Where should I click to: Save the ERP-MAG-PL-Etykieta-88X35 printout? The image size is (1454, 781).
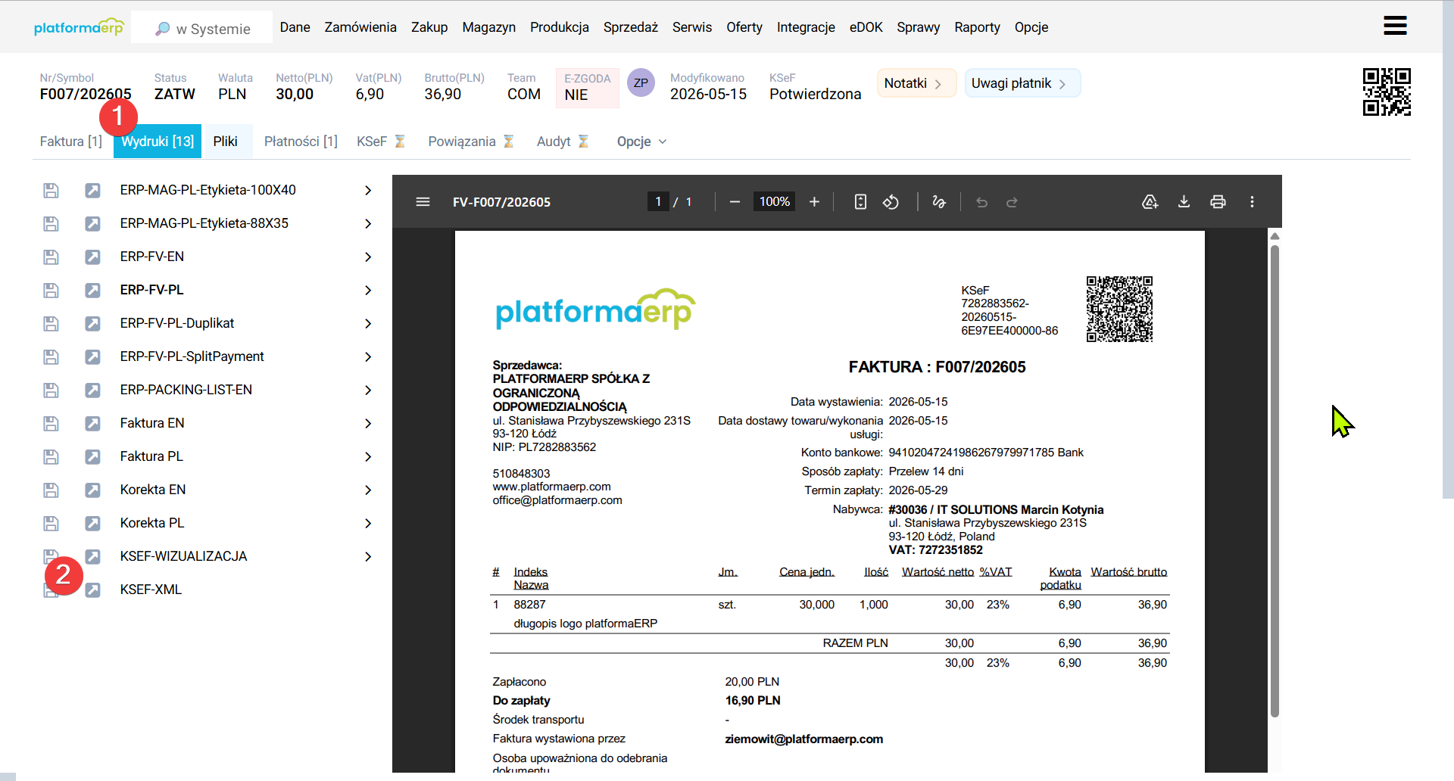51,224
